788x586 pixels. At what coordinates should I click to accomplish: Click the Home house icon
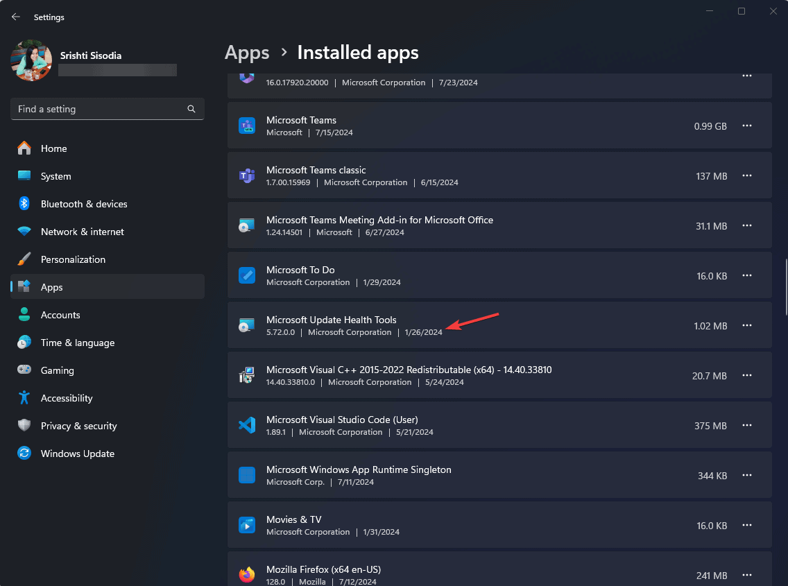24,148
